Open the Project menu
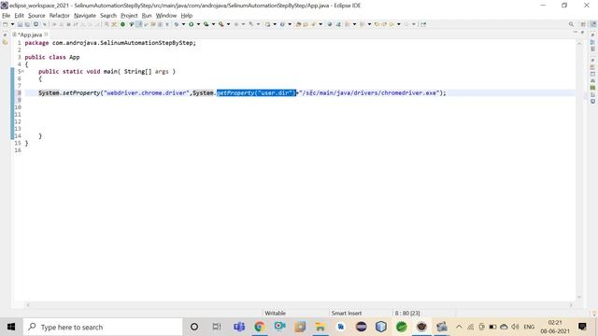This screenshot has height=336, width=598. click(x=129, y=16)
